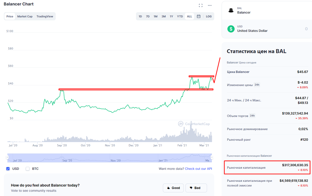Open fullscreen chart view icon
Viewport: 312px width, 196px height.
tap(200, 5)
